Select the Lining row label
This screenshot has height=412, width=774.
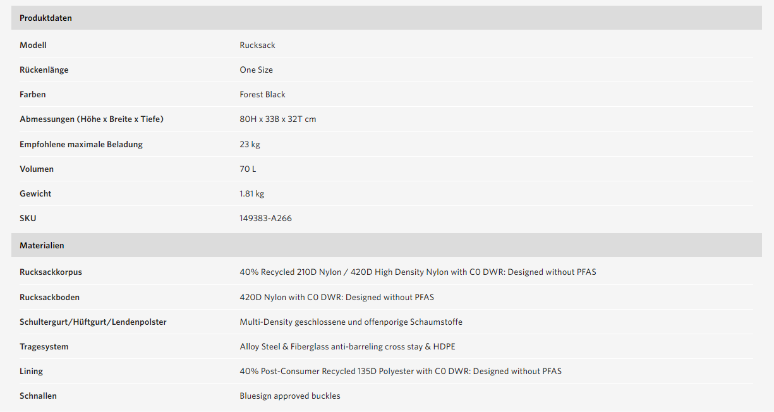31,371
